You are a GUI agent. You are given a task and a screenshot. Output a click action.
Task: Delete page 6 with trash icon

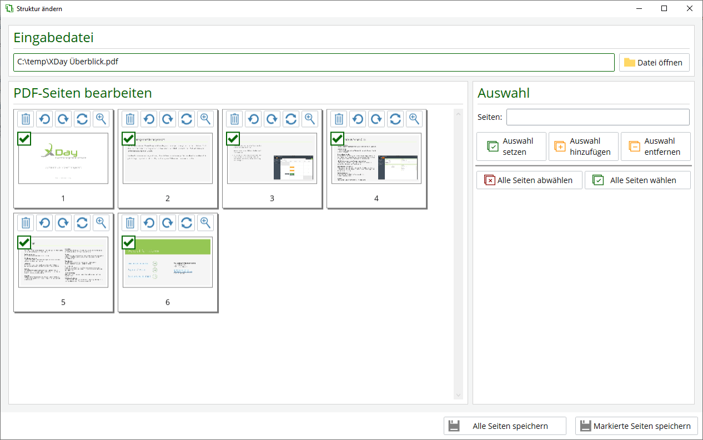tap(130, 223)
